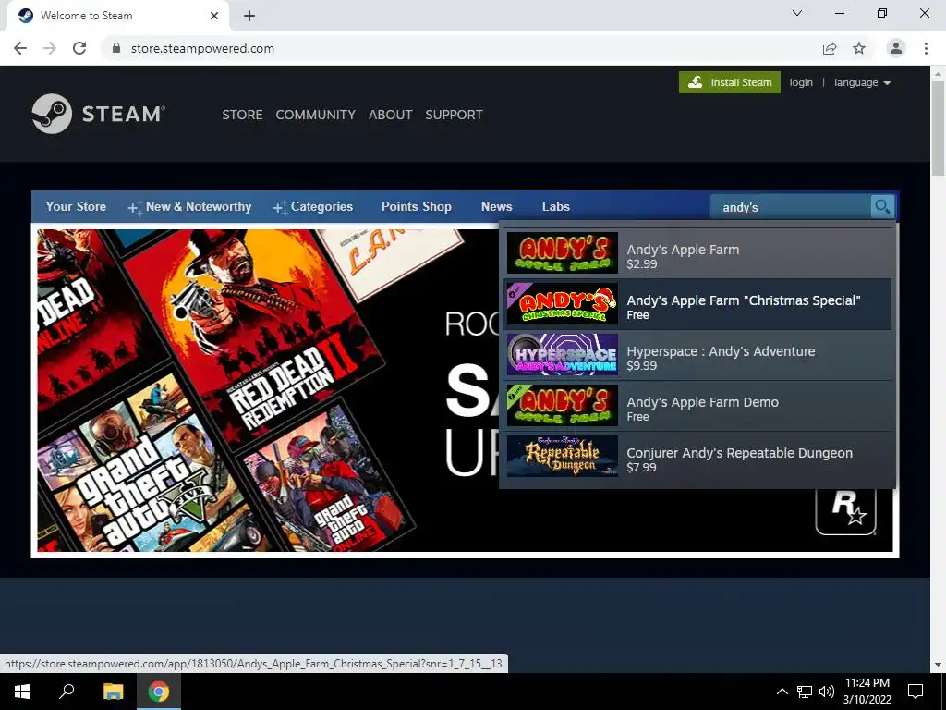
Task: Click the address bar URL store.steampowered.com
Action: pyautogui.click(x=202, y=48)
